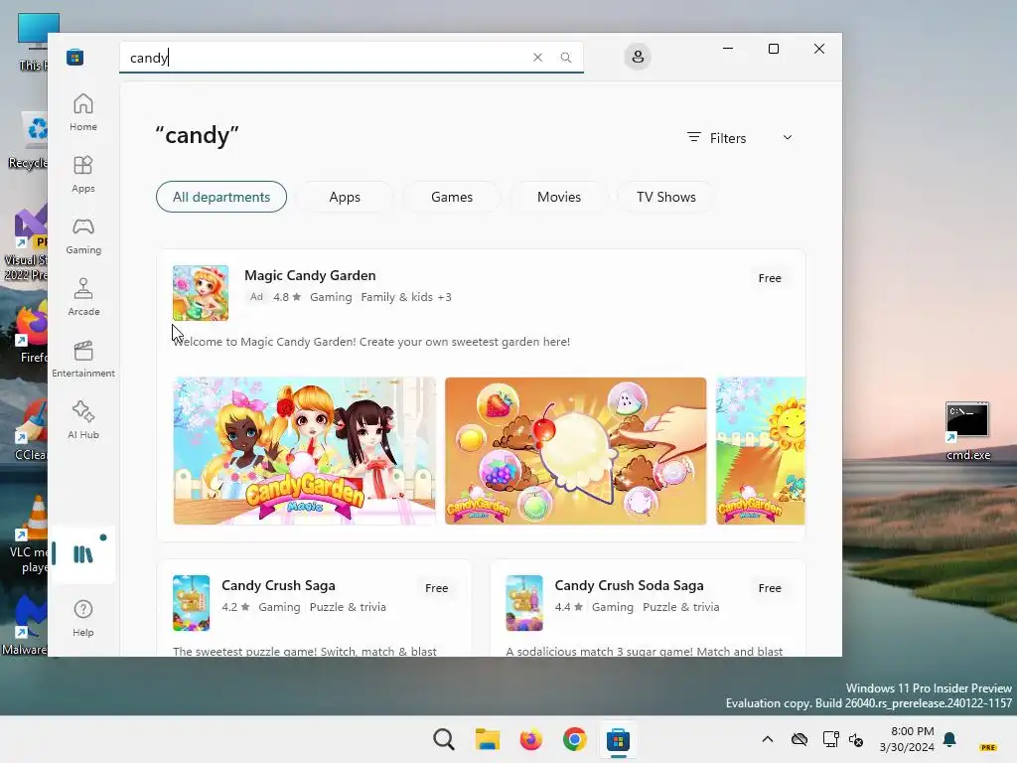The height and width of the screenshot is (763, 1017).
Task: Click the Candy Crush Soda Saga app icon
Action: click(x=524, y=603)
